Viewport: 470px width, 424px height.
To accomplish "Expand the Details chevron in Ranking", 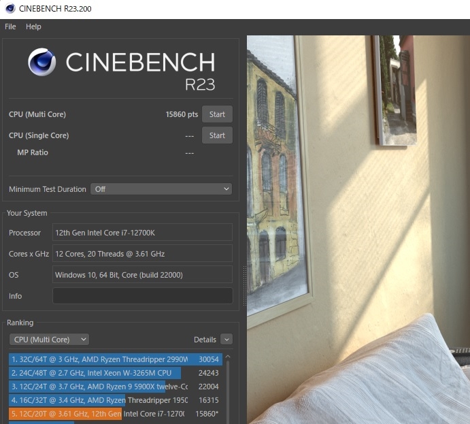I will pos(226,340).
